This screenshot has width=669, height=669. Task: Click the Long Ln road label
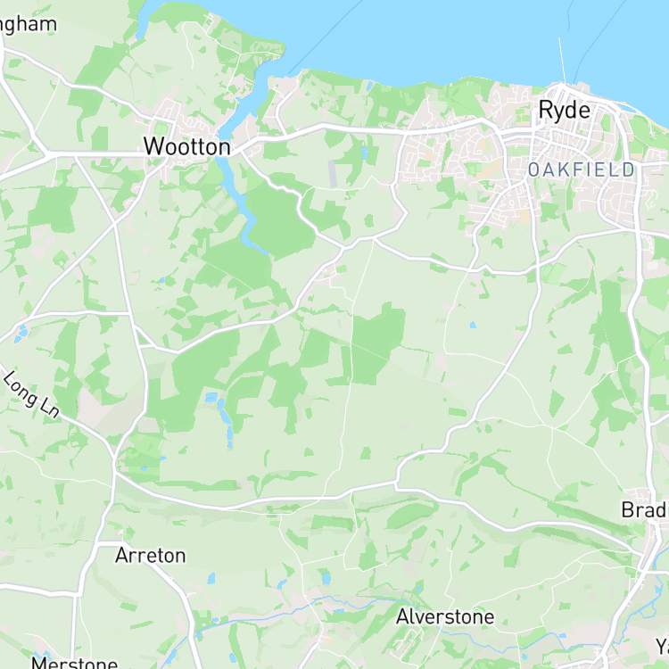[31, 394]
